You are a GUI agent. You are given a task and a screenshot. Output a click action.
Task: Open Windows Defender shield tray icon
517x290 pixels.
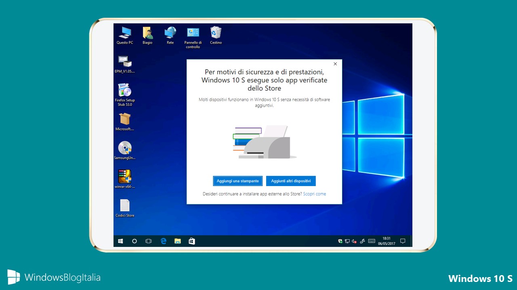pos(340,241)
